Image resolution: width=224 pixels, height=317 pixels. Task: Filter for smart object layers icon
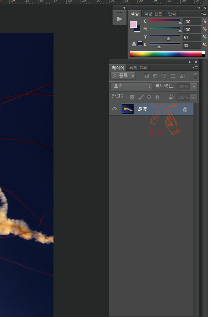[182, 76]
